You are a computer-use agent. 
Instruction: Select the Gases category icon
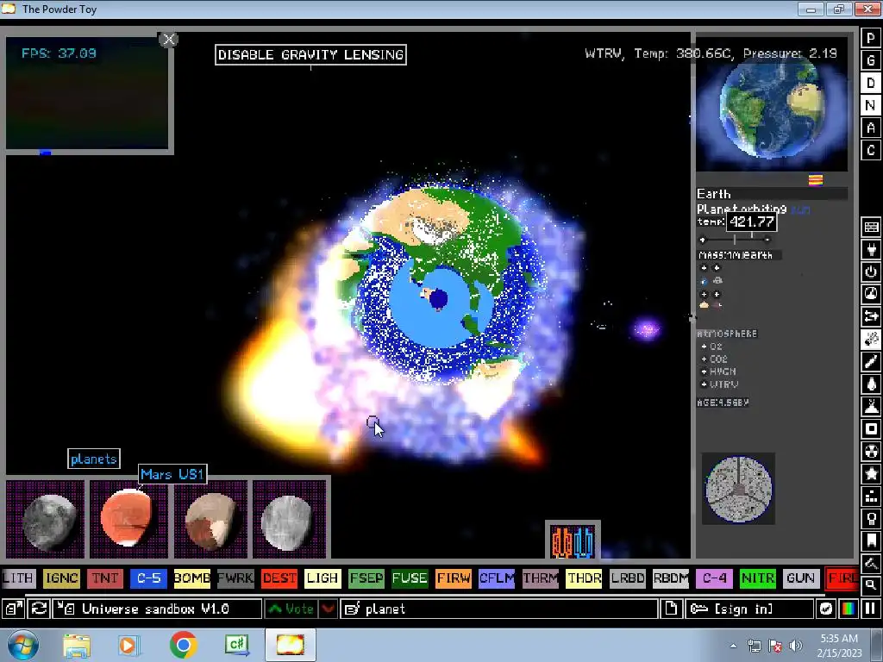coord(871,361)
